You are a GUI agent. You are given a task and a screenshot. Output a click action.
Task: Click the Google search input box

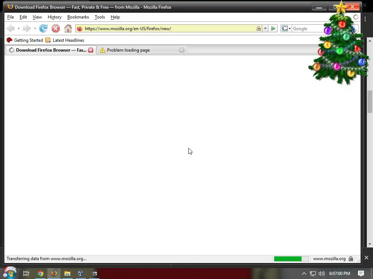(x=308, y=29)
